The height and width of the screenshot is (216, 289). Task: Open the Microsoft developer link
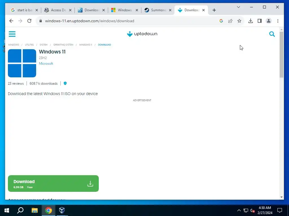[x=46, y=64]
